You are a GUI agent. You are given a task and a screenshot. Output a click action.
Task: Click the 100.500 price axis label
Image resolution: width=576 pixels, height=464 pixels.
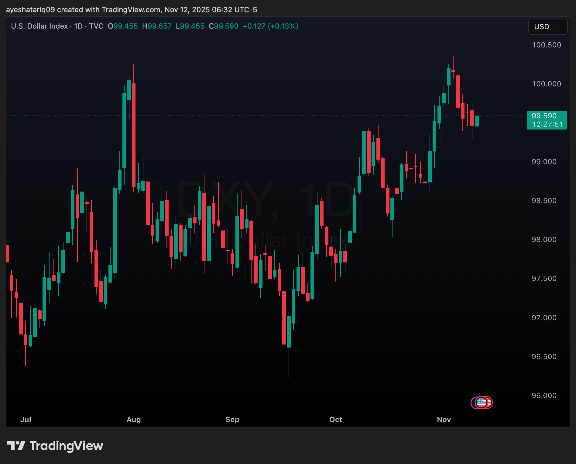(x=547, y=45)
